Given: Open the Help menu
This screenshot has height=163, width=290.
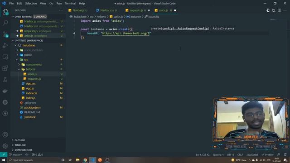Looking at the screenshot, I should coord(82,3).
